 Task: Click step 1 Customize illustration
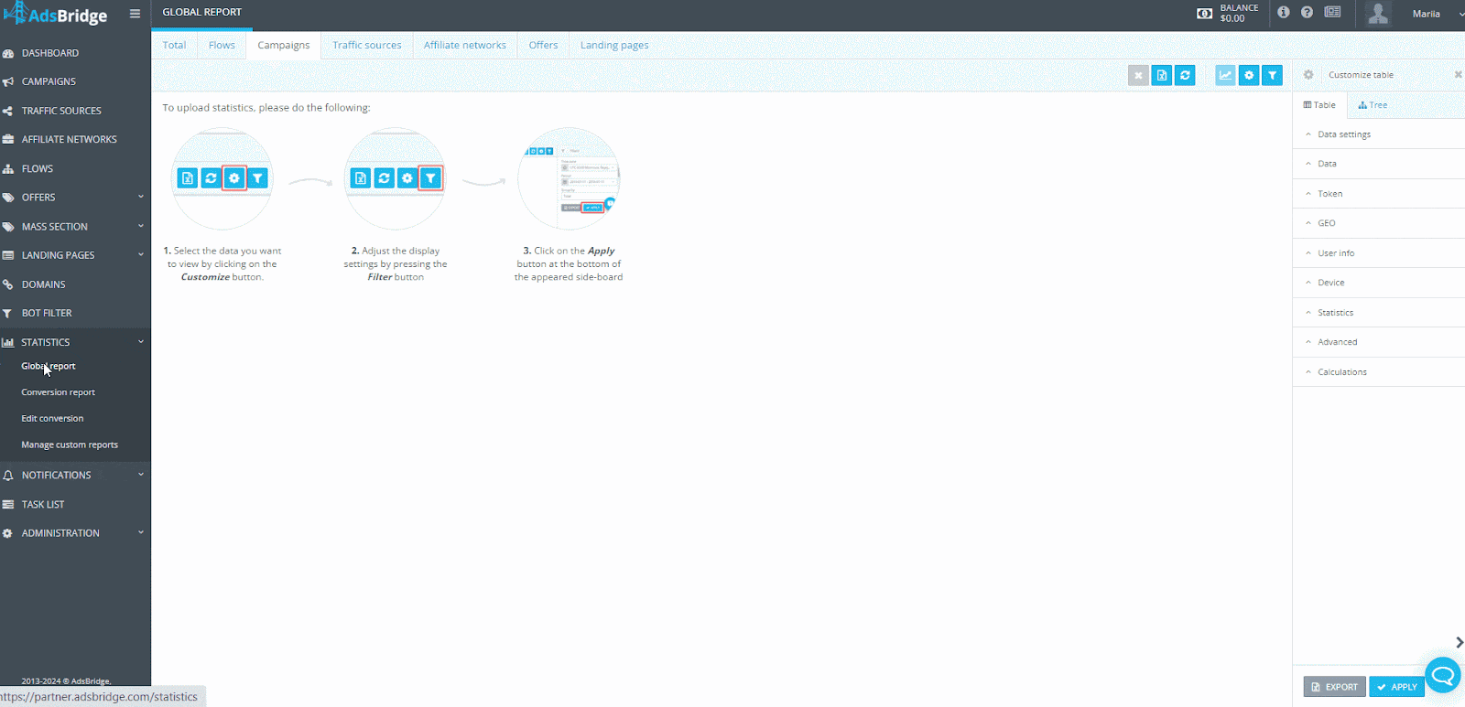[x=222, y=178]
